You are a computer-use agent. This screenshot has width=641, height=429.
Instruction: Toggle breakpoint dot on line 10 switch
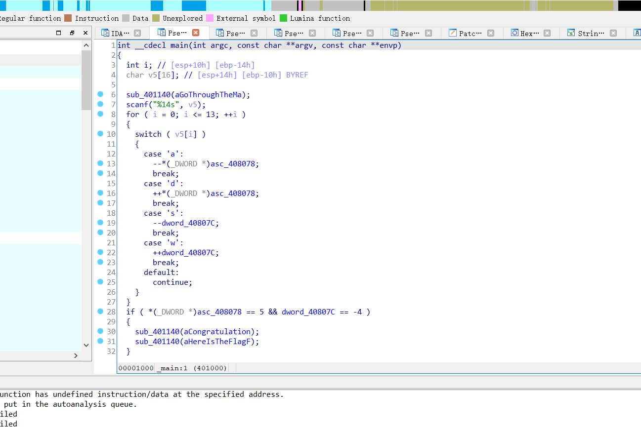tap(100, 134)
